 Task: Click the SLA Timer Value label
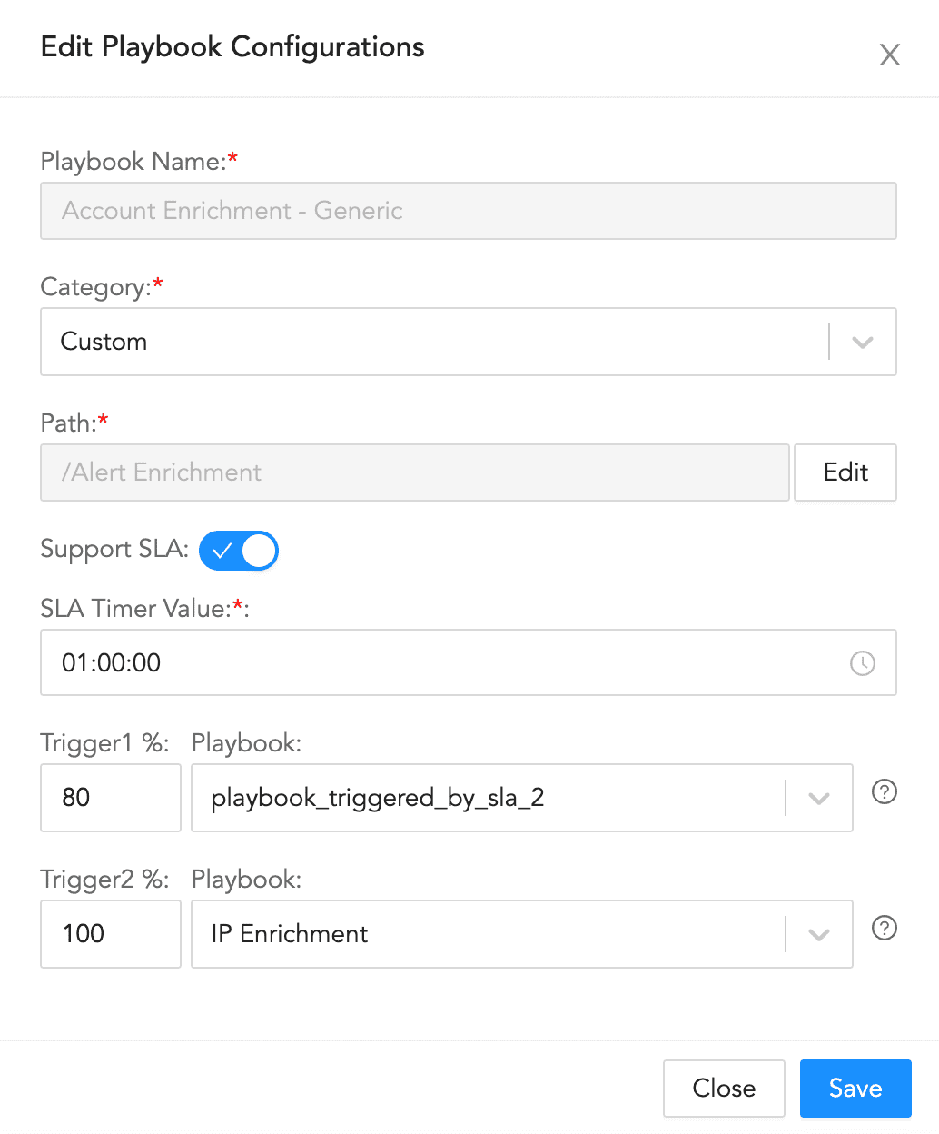point(136,608)
